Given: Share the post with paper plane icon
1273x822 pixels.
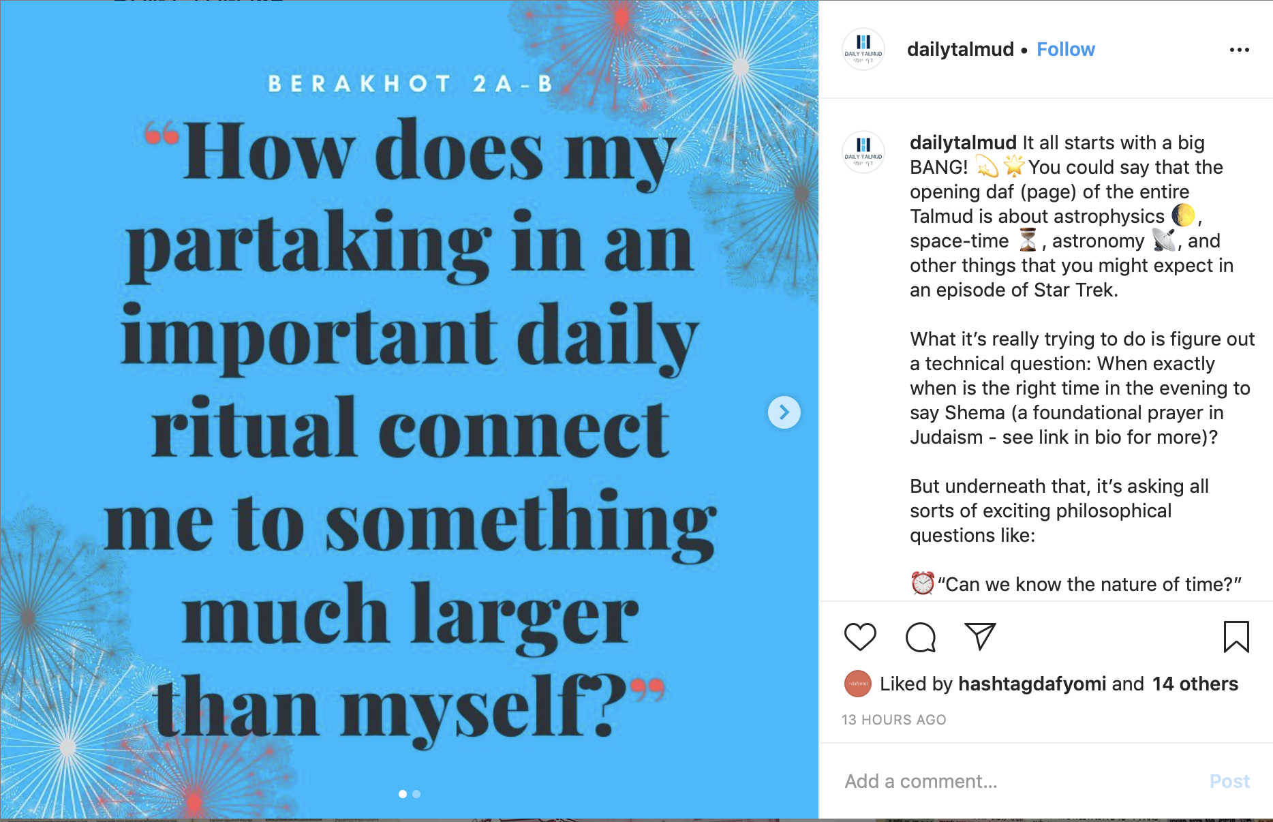Looking at the screenshot, I should point(980,636).
